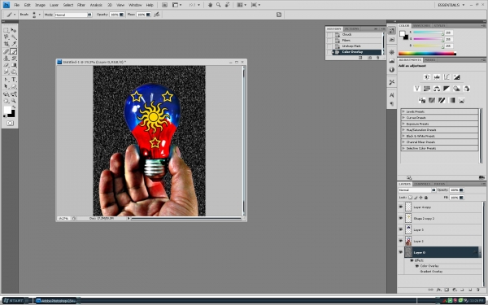Screen dimensions: 488x305
Task: Click the color spectrum ramp in Color panel
Action: click(x=427, y=54)
